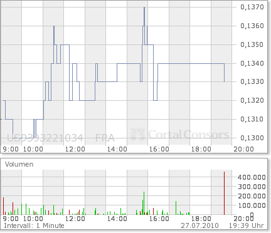271x233 pixels.
Task: Click the 0,1320 price axis label
Action: (x=252, y=100)
